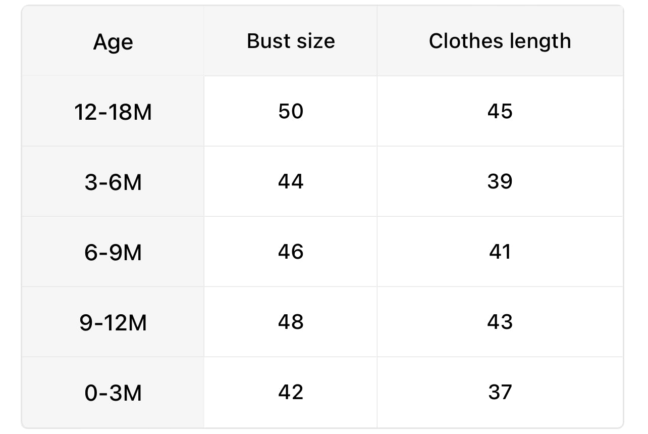Click the Bust size column header
This screenshot has height=434, width=648.
[291, 41]
